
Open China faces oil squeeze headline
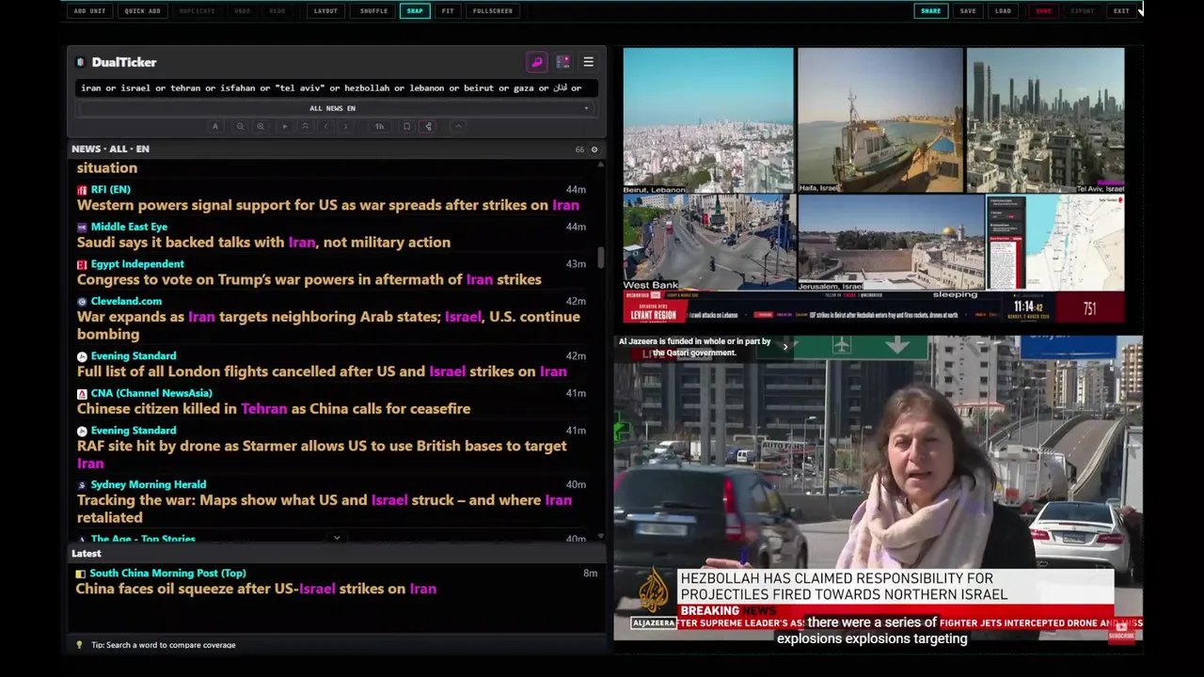256,589
